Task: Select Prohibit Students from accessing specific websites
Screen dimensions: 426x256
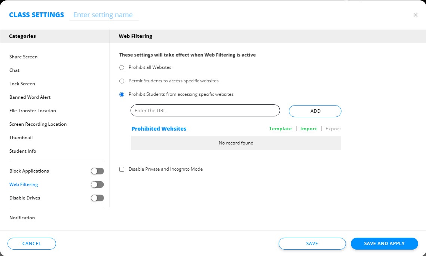Action: click(122, 94)
